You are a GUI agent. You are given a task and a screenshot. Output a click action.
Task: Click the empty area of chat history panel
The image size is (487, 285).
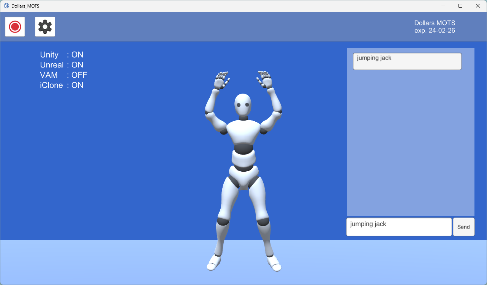(410, 144)
